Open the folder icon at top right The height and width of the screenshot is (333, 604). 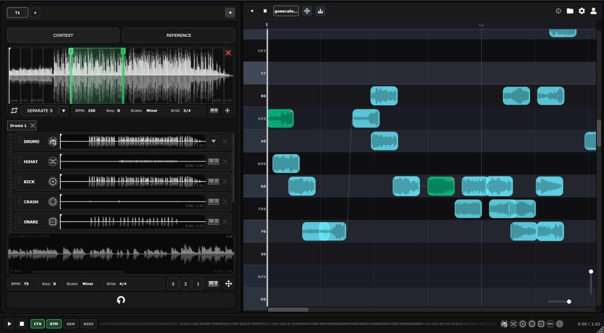click(570, 11)
